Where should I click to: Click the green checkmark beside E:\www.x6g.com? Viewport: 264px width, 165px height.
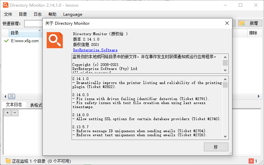point(6,41)
